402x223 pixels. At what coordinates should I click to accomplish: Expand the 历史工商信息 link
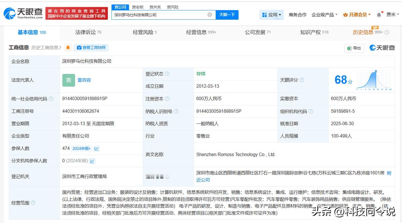pos(46,48)
